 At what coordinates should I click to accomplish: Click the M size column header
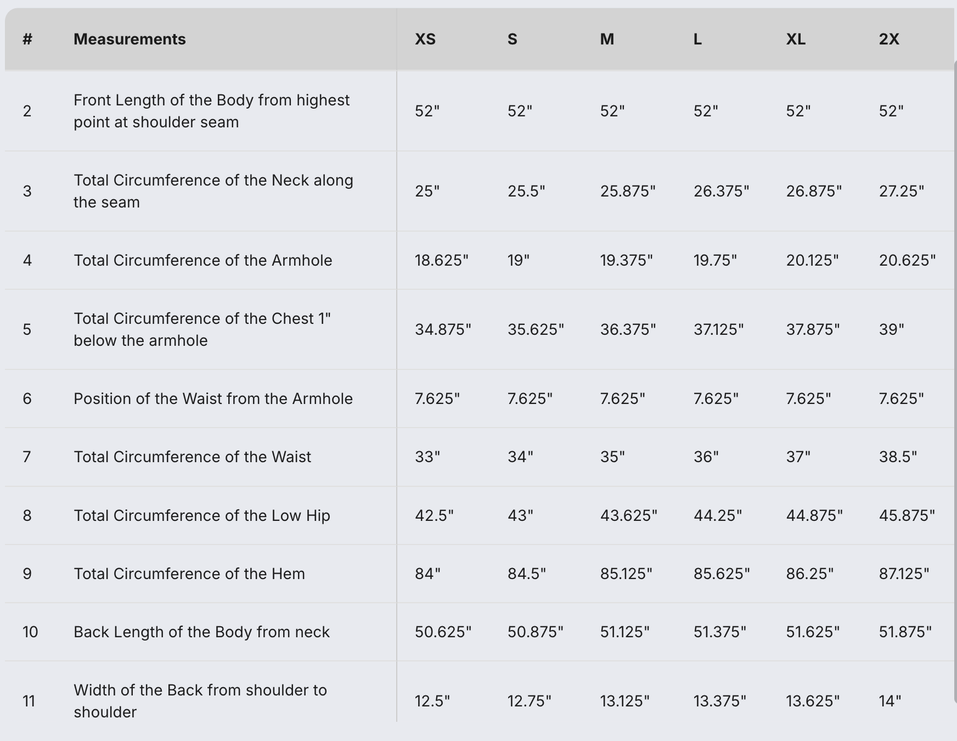(x=607, y=39)
